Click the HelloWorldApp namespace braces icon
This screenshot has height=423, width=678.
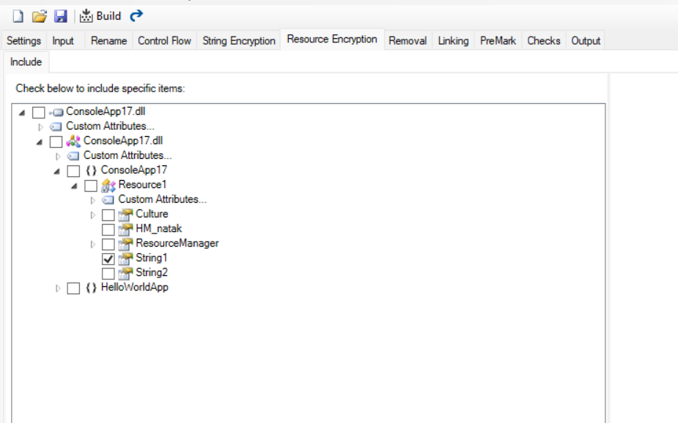coord(91,288)
